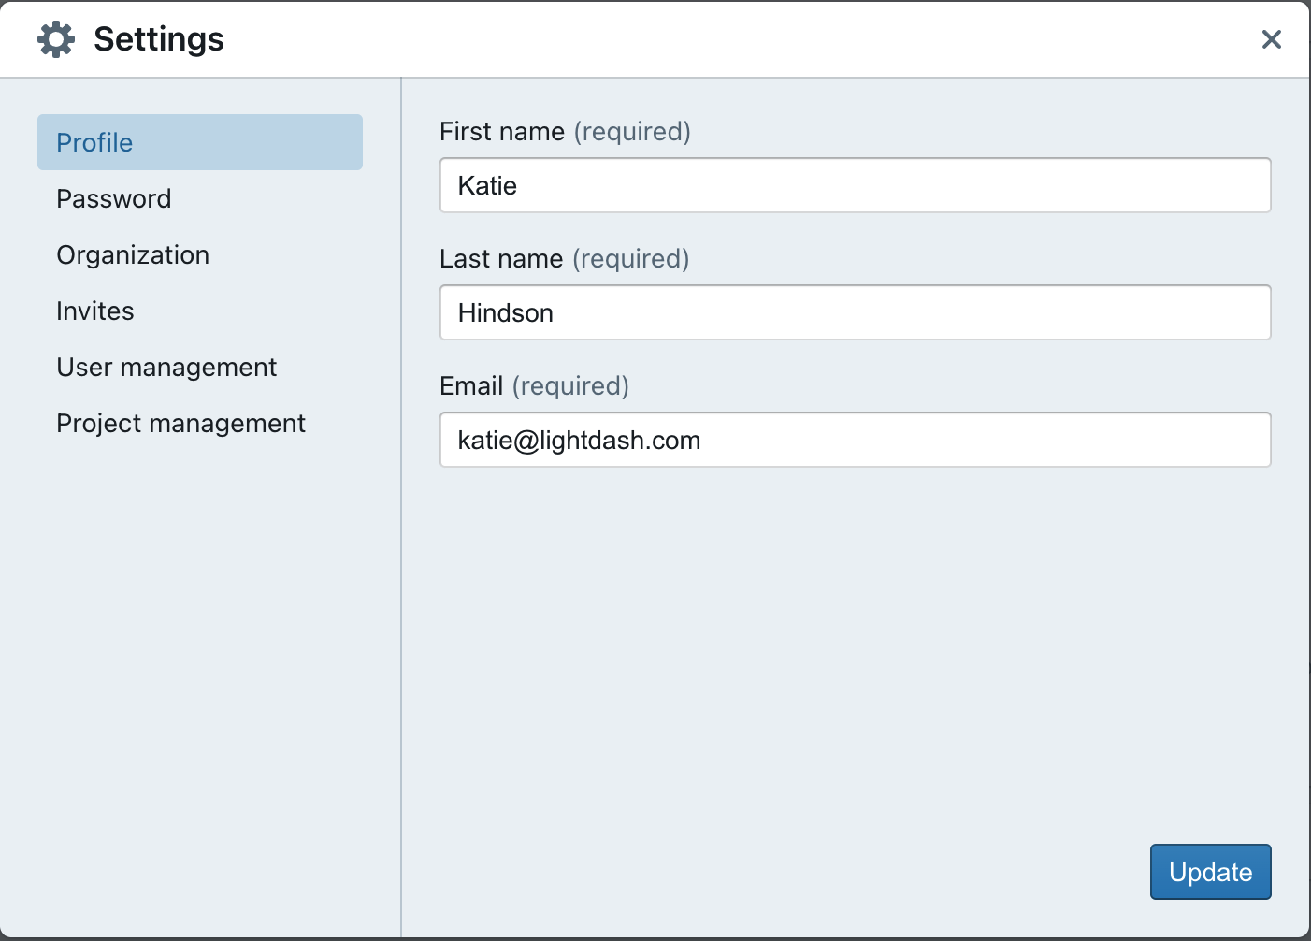Click the Settings title text

[159, 39]
